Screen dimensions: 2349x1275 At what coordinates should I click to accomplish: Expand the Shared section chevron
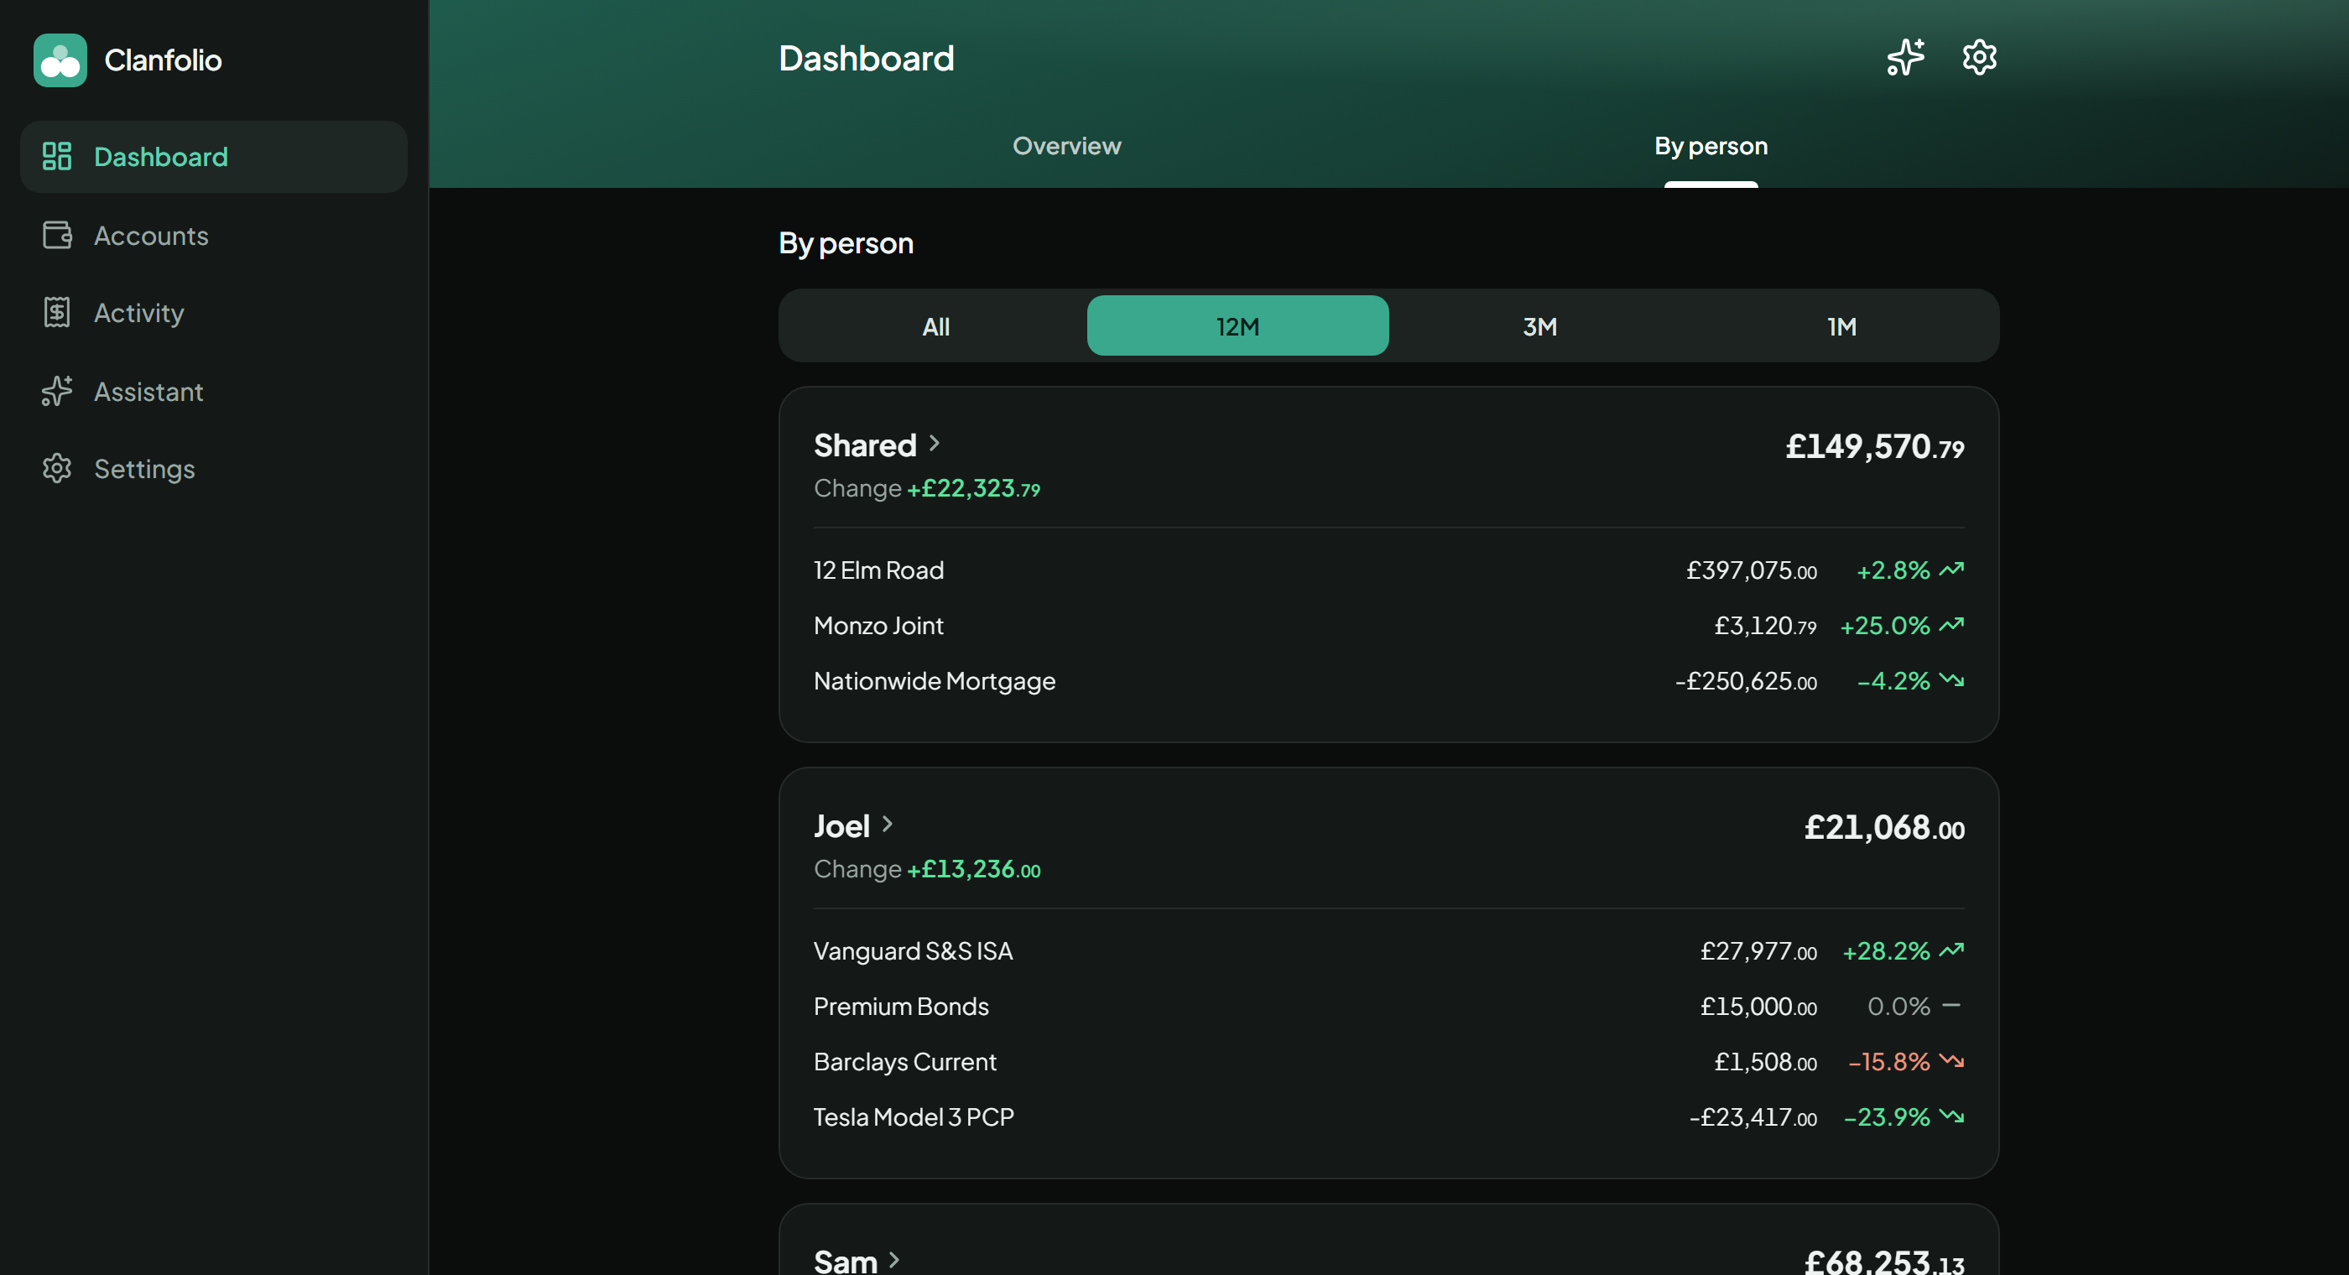tap(934, 443)
